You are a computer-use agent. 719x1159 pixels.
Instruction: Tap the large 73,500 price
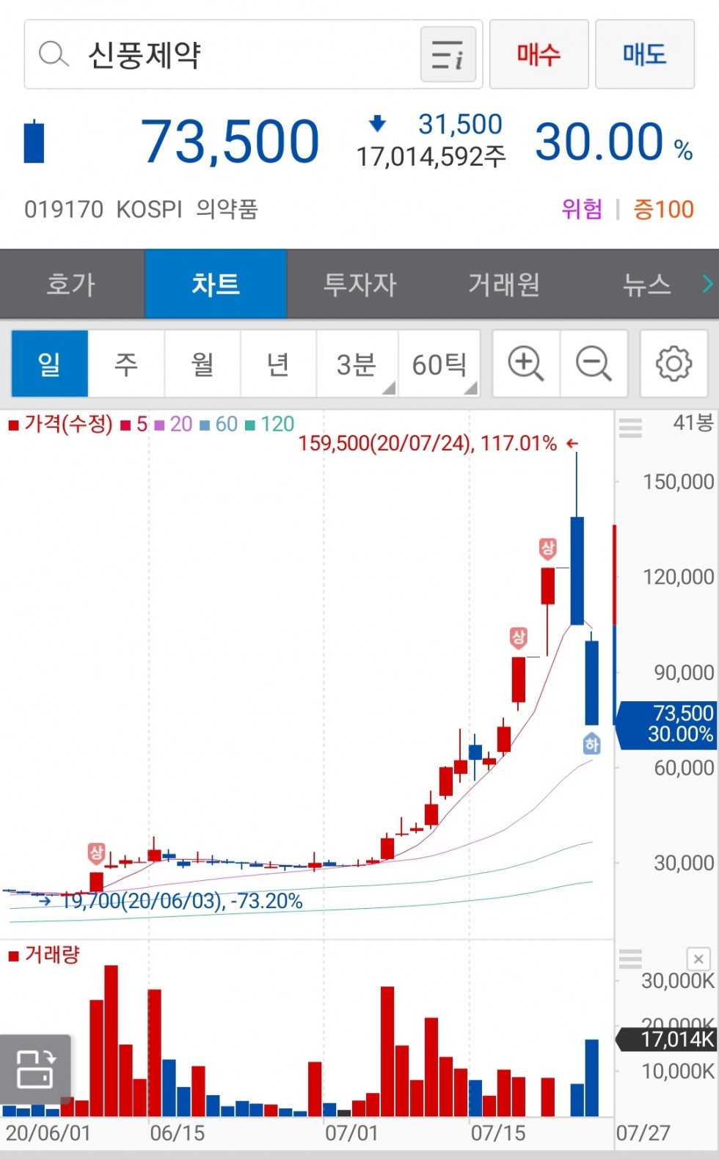(x=230, y=141)
